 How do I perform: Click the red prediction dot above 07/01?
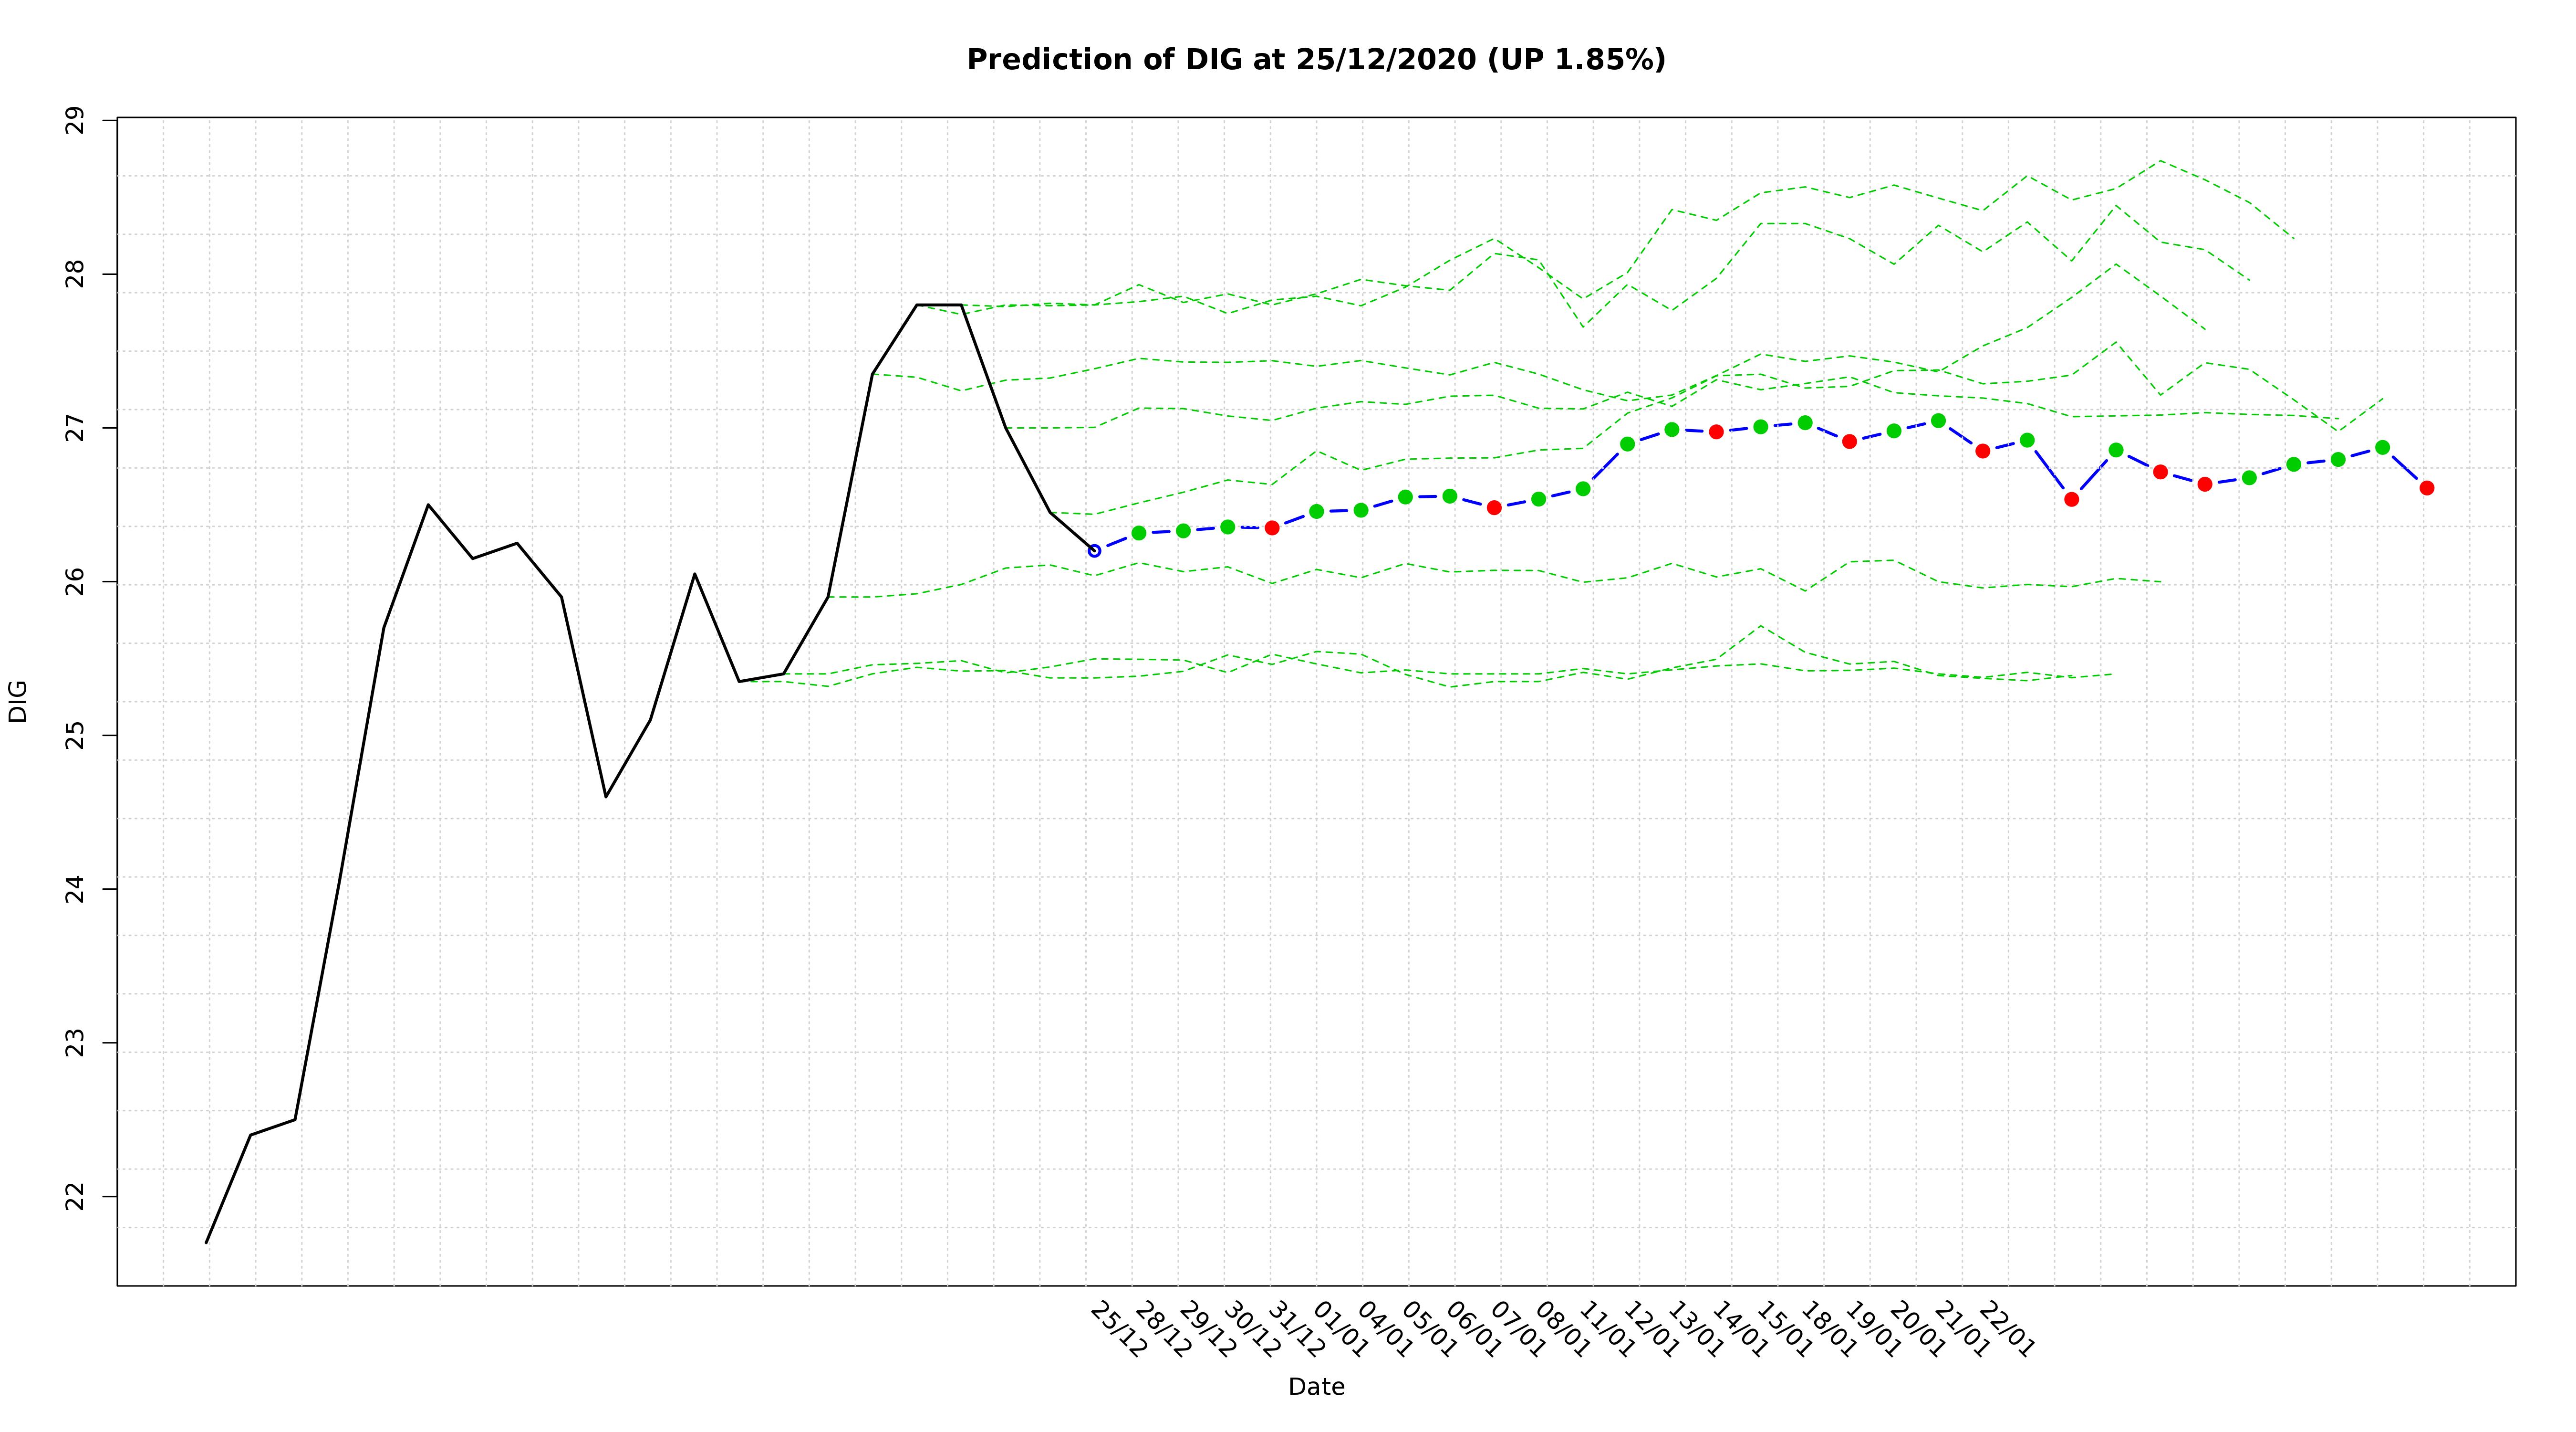[x=1494, y=507]
